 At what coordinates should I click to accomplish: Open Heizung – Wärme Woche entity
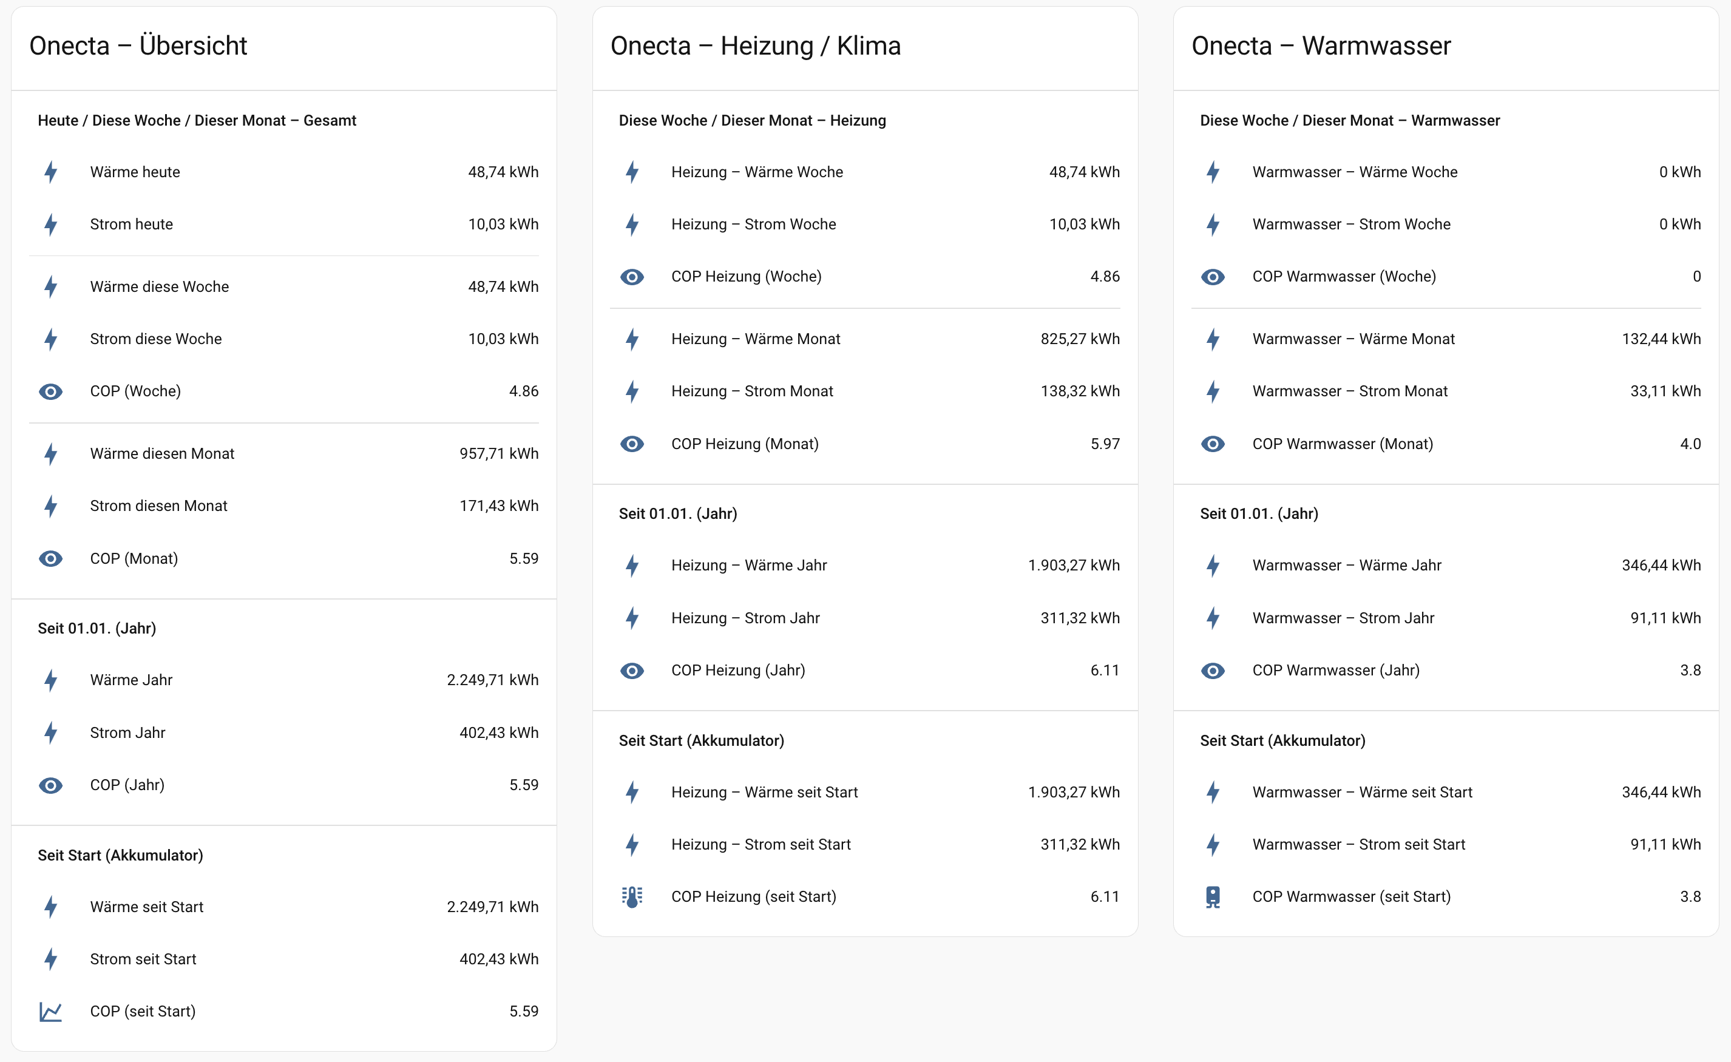coord(757,172)
